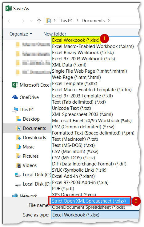This screenshot has width=144, height=227.
Task: Click the Desktop folder icon
Action: [18, 119]
